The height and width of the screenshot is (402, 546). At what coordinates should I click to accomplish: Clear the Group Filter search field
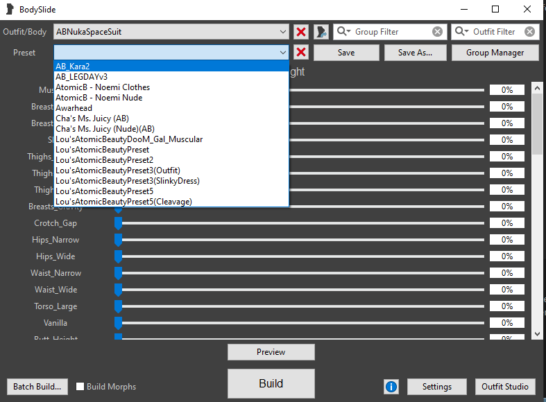tap(437, 32)
